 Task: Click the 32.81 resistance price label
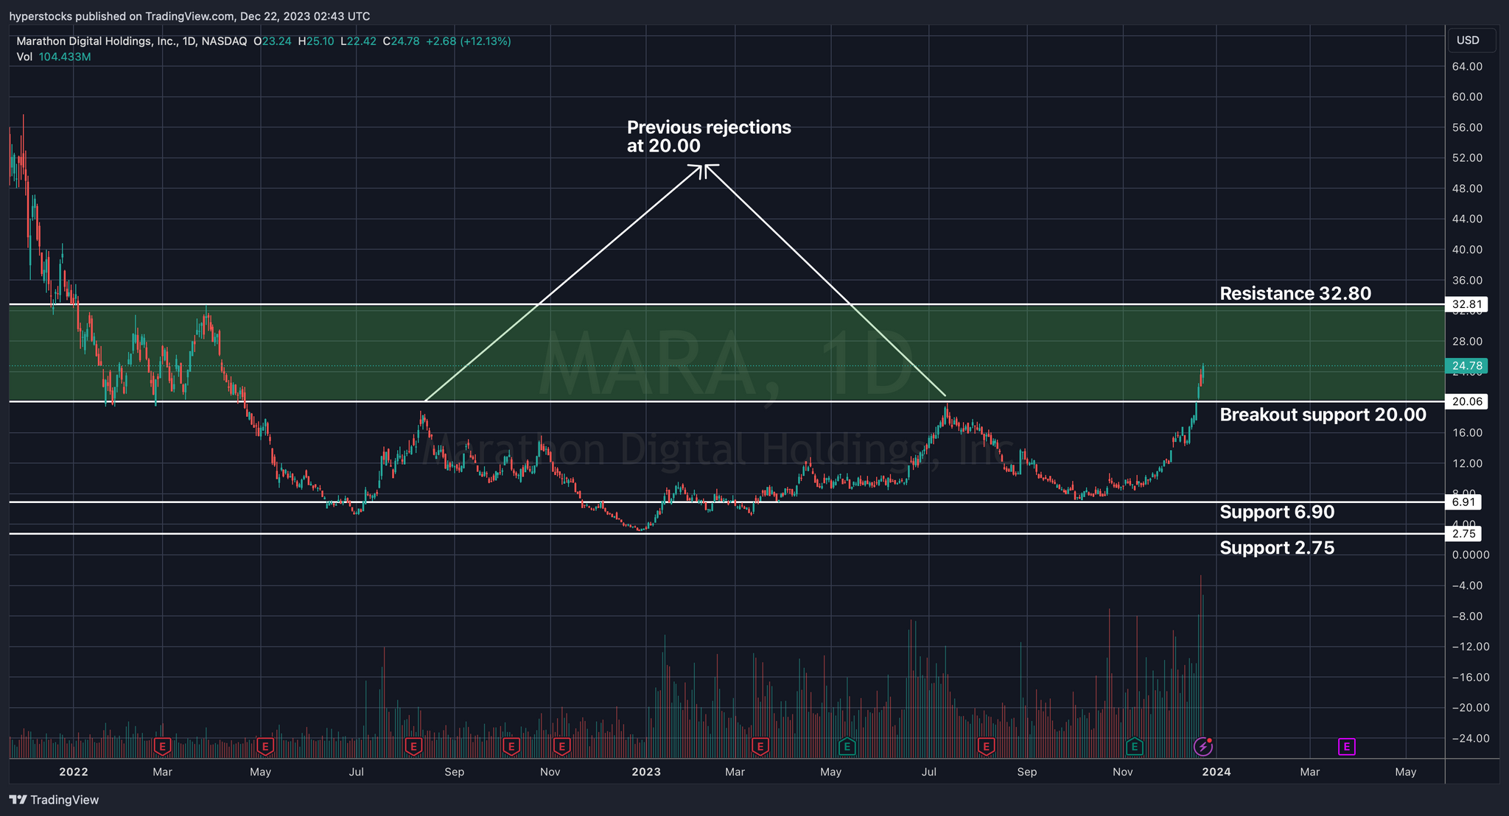(x=1466, y=304)
